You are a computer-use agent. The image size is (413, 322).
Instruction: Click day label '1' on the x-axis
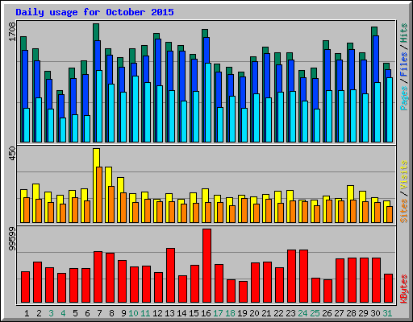(x=27, y=313)
